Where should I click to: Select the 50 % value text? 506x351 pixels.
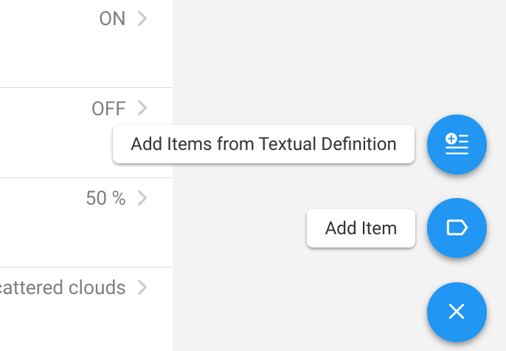[x=105, y=199]
